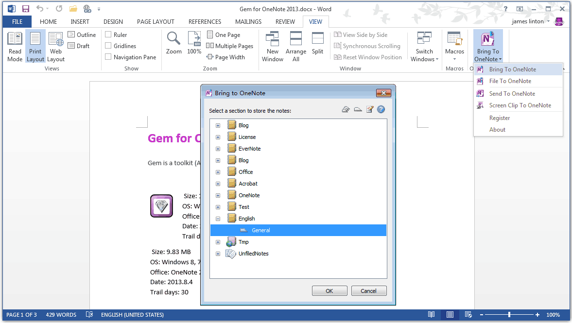Show Multiple Pages zoom
This screenshot has height=323, width=572.
pos(229,46)
